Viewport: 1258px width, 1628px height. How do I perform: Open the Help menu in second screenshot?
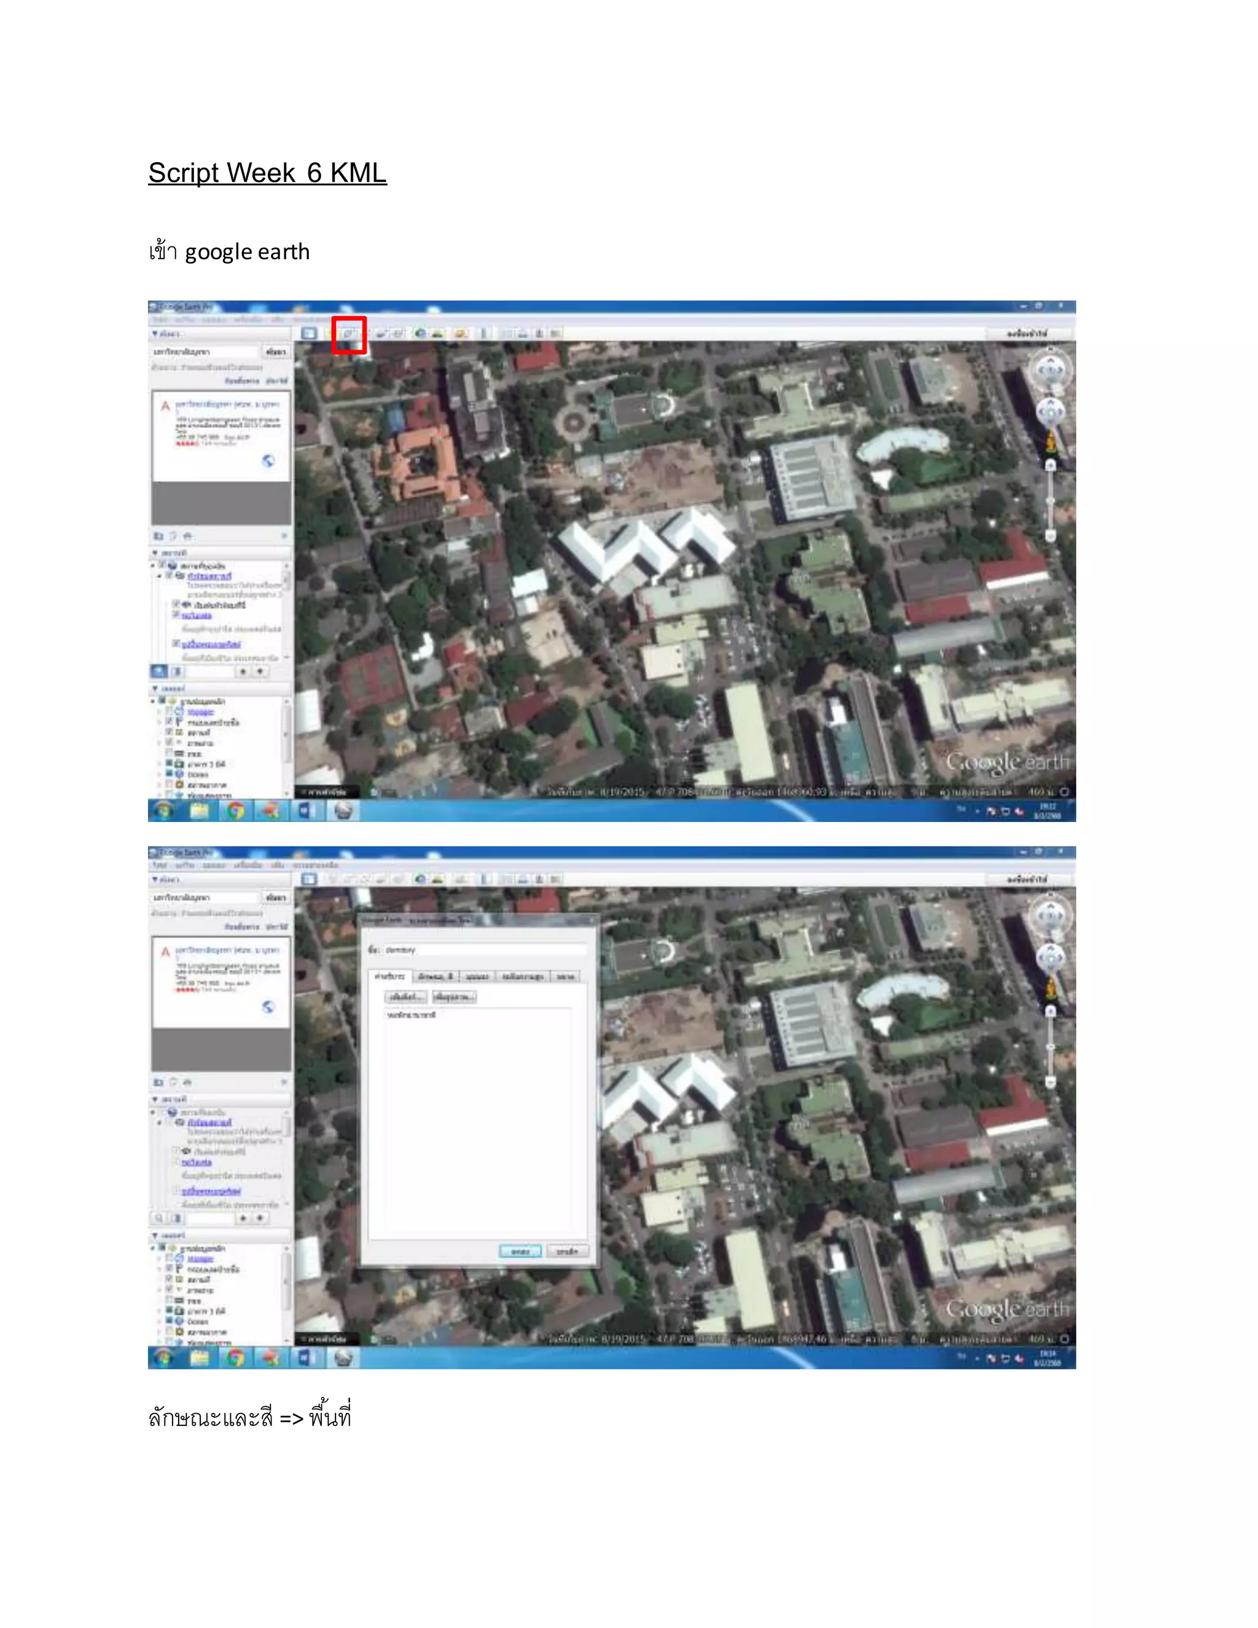pyautogui.click(x=316, y=866)
